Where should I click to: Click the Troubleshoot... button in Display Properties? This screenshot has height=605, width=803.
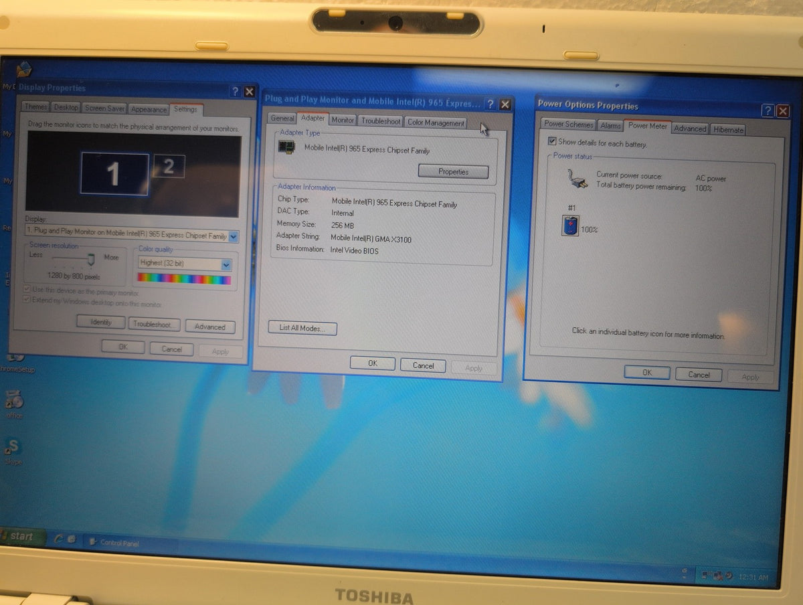pyautogui.click(x=155, y=325)
